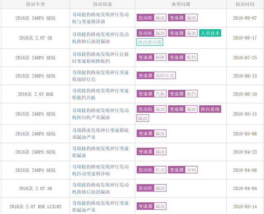Click 变速器 漏油 tag in 2018-09-07 row
The width and height of the screenshot is (264, 214).
pos(183,18)
